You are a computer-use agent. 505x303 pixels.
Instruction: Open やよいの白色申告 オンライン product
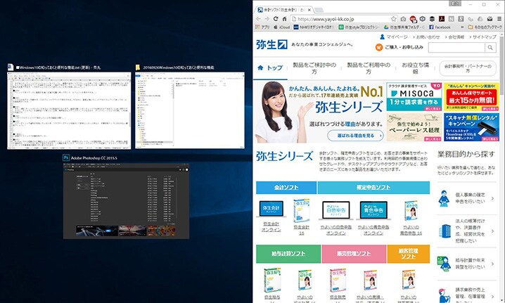click(336, 210)
